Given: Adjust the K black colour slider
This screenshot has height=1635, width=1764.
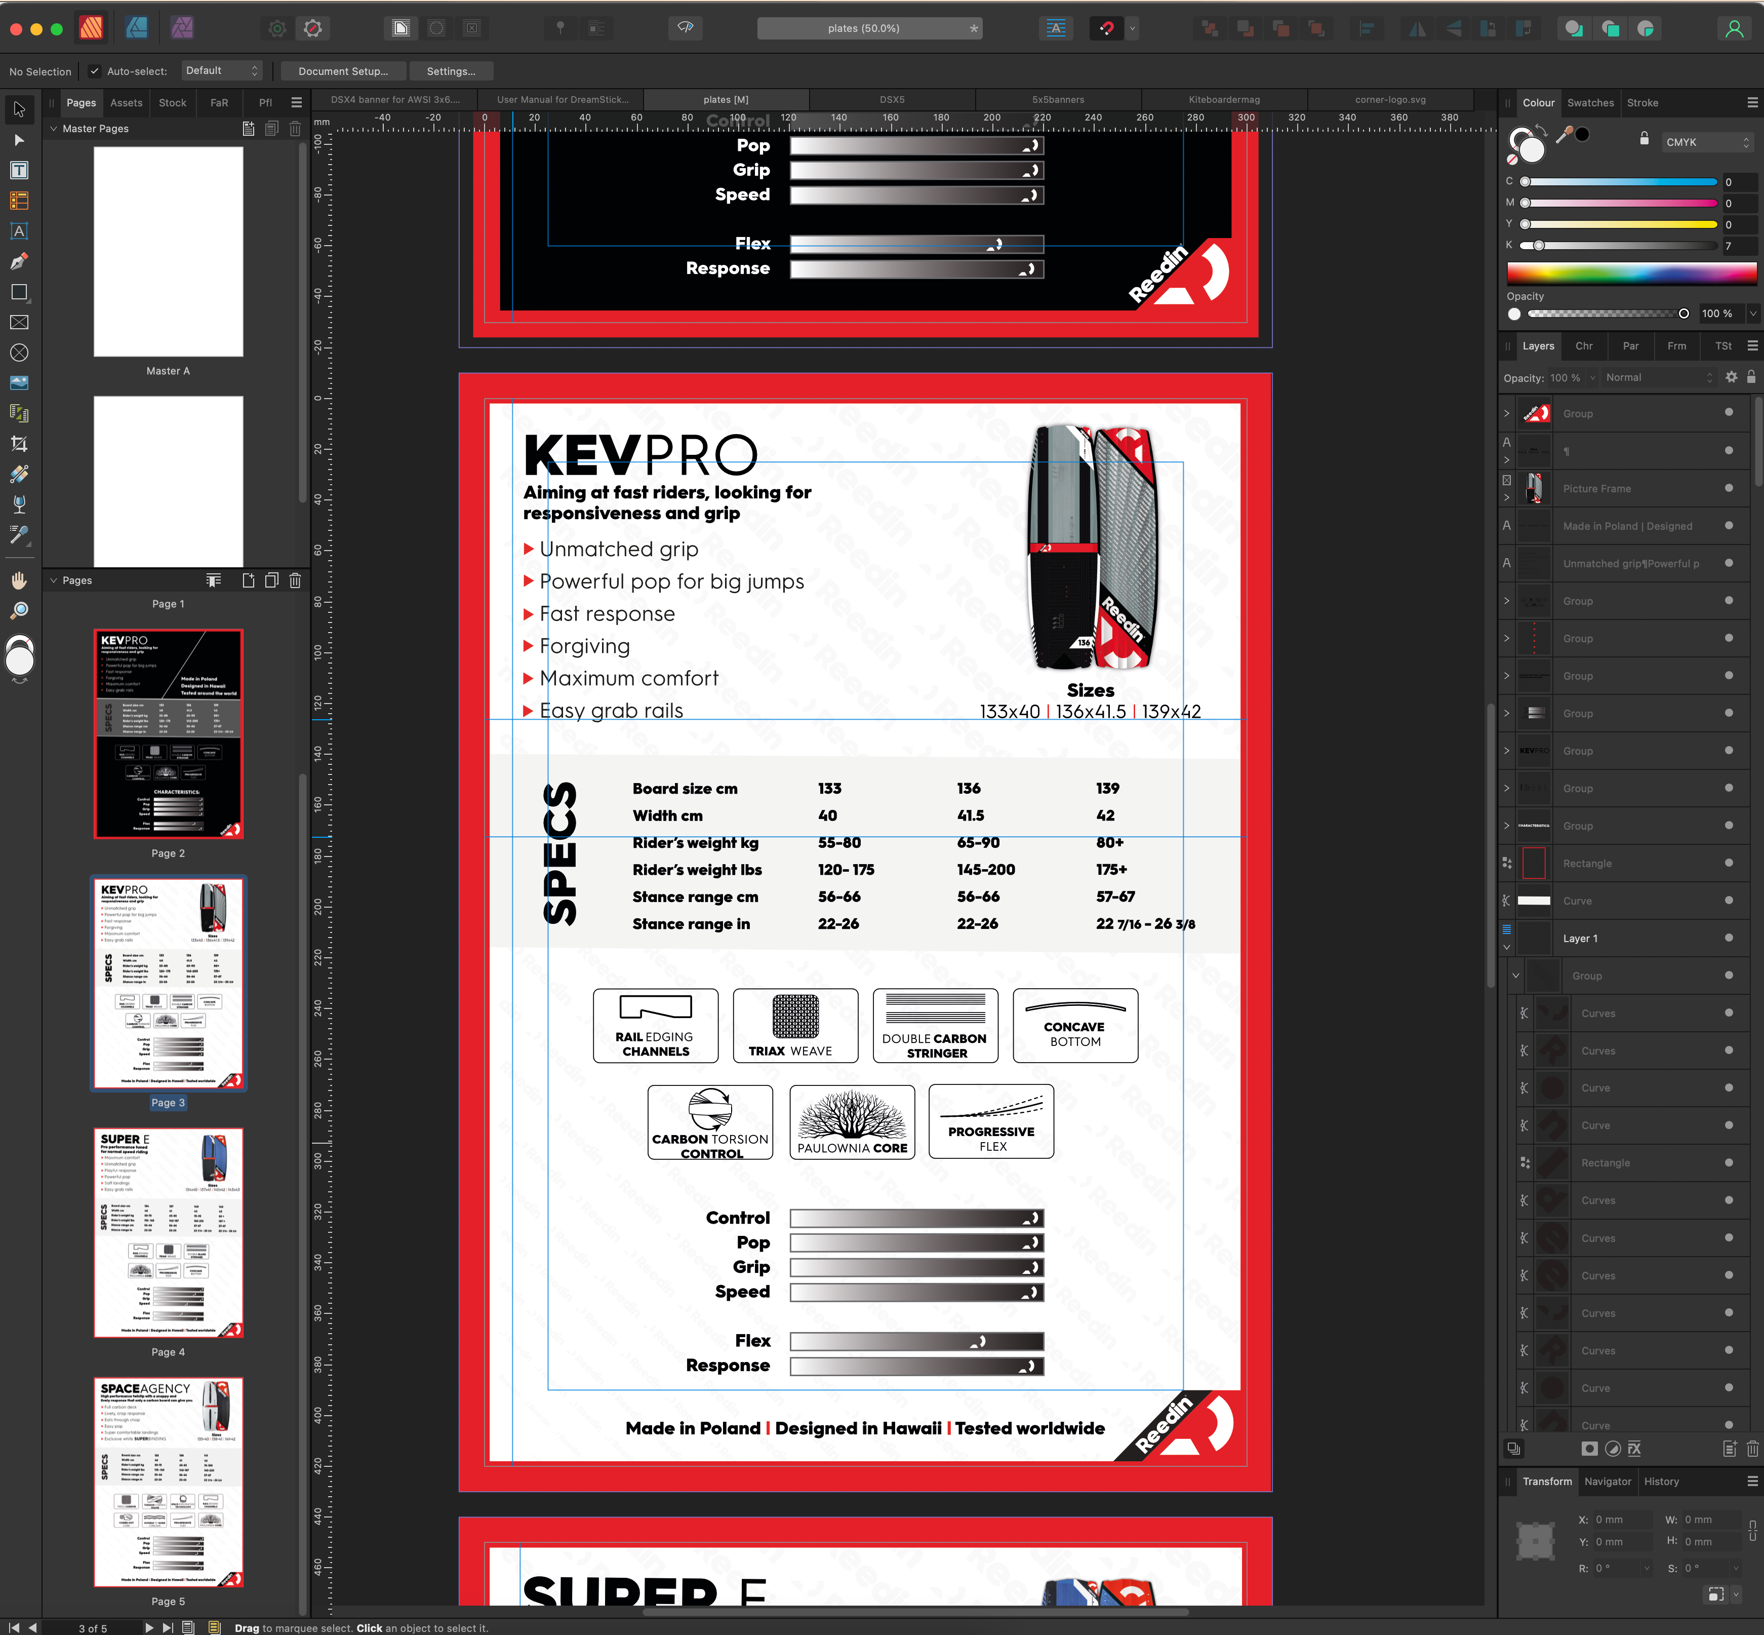Looking at the screenshot, I should coord(1619,245).
